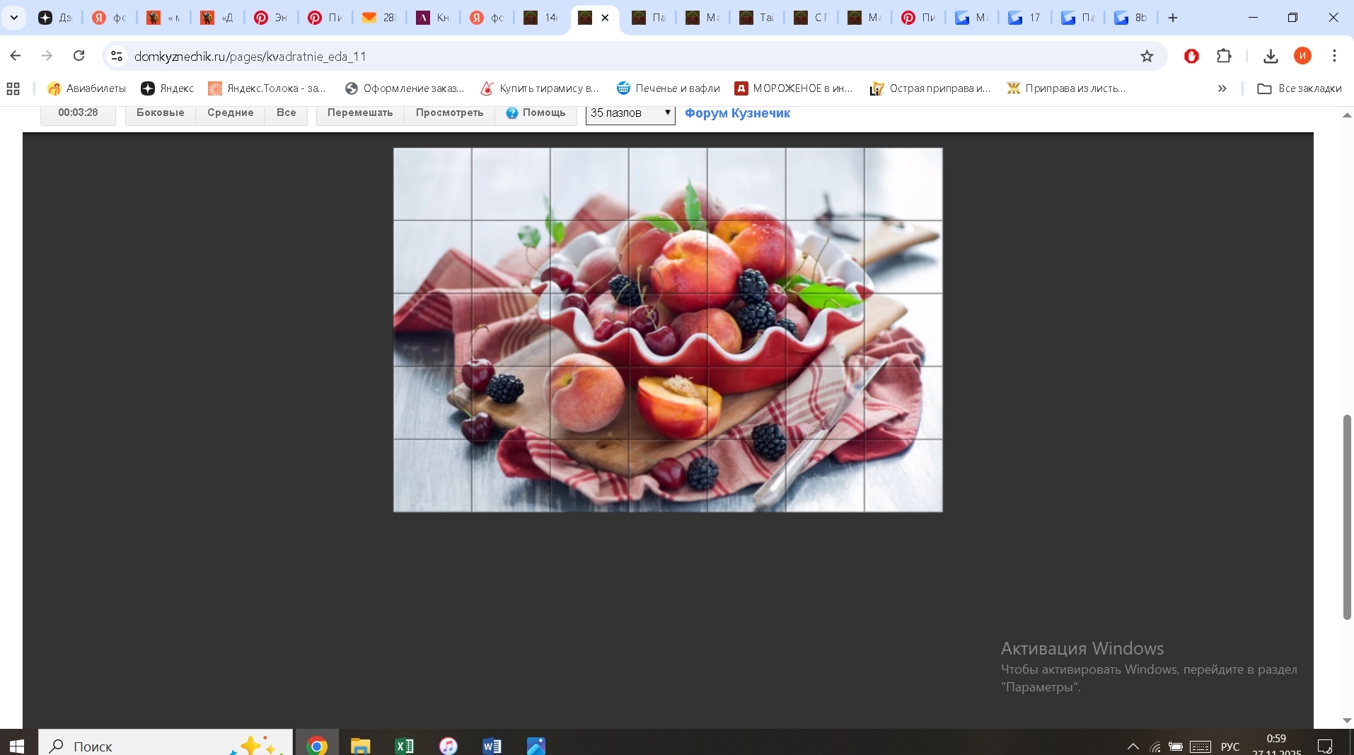Bookmark this page with the star icon
The image size is (1354, 755).
[x=1147, y=56]
